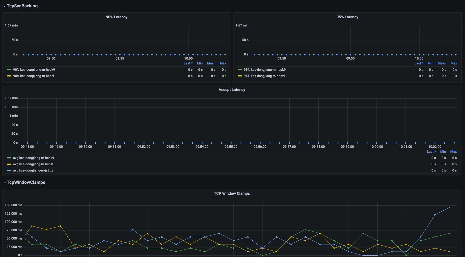
Task: Sort 90% Latency legend by Mean column
Action: pyautogui.click(x=211, y=63)
